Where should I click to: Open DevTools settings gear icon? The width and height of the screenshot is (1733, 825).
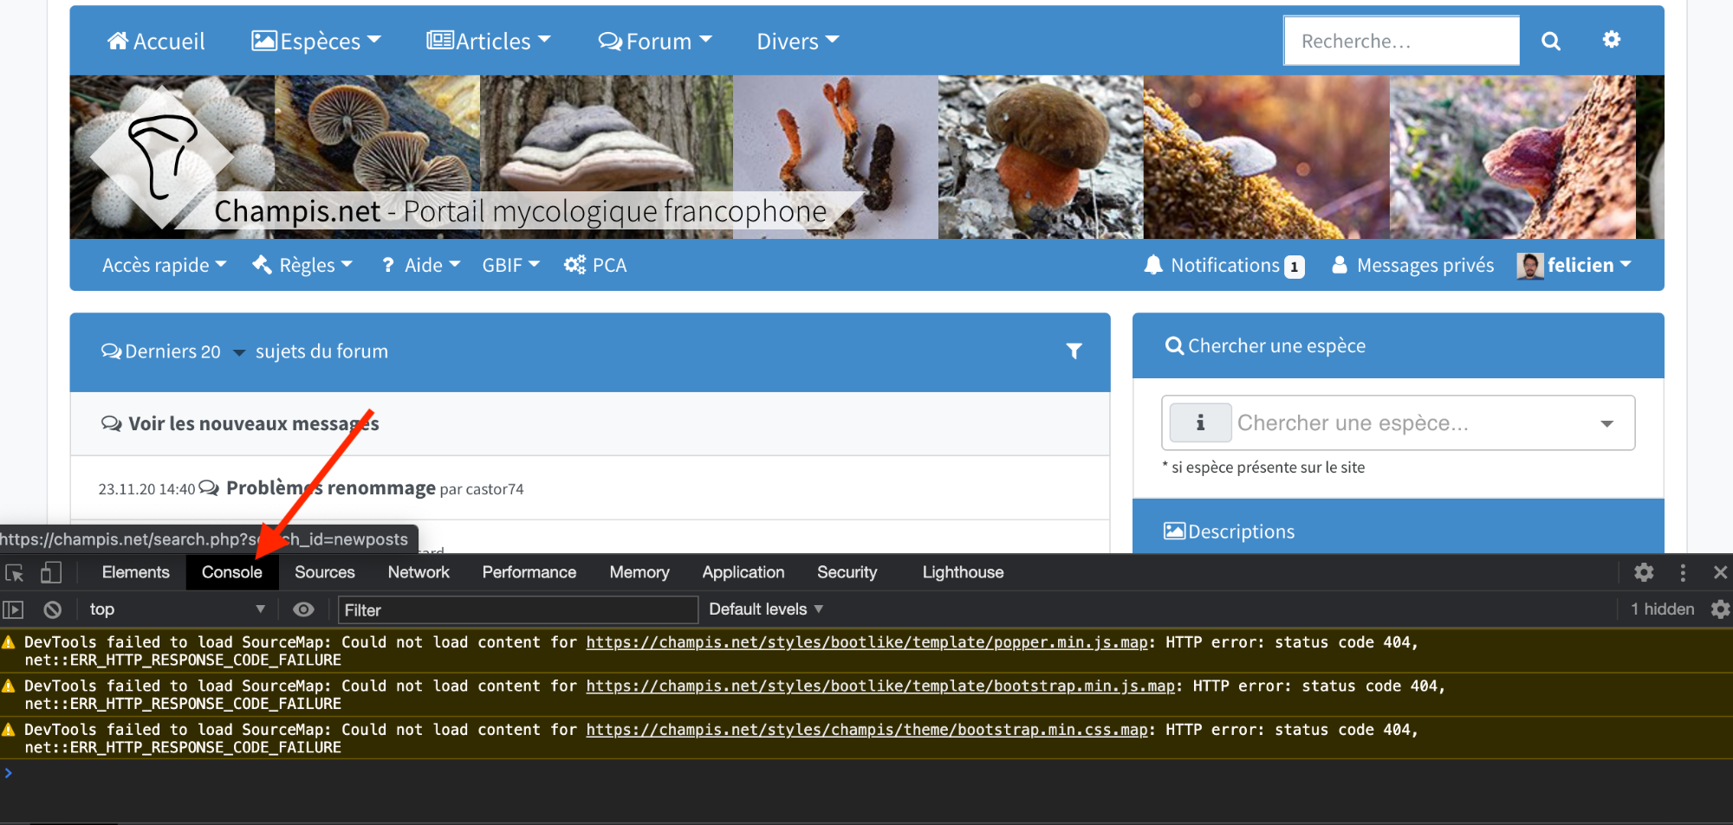pyautogui.click(x=1644, y=572)
